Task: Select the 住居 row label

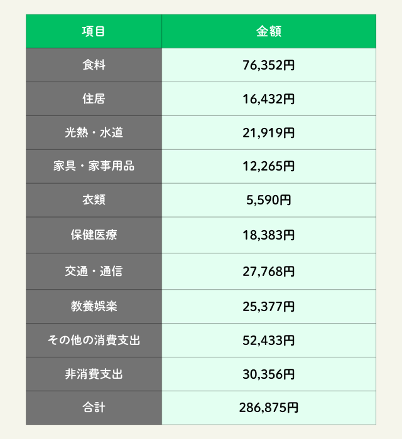Action: tap(94, 99)
